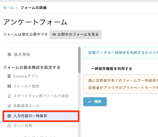The height and width of the screenshot is (137, 158).
Task: Click the 保存 button
Action: click(95, 102)
